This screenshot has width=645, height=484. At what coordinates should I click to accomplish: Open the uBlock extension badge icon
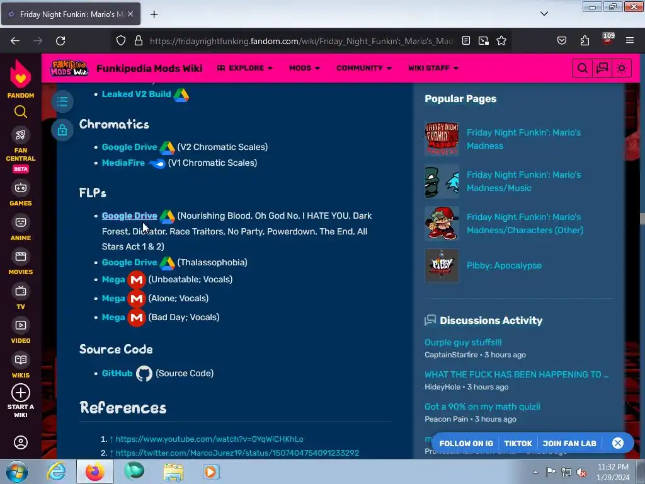pos(608,40)
